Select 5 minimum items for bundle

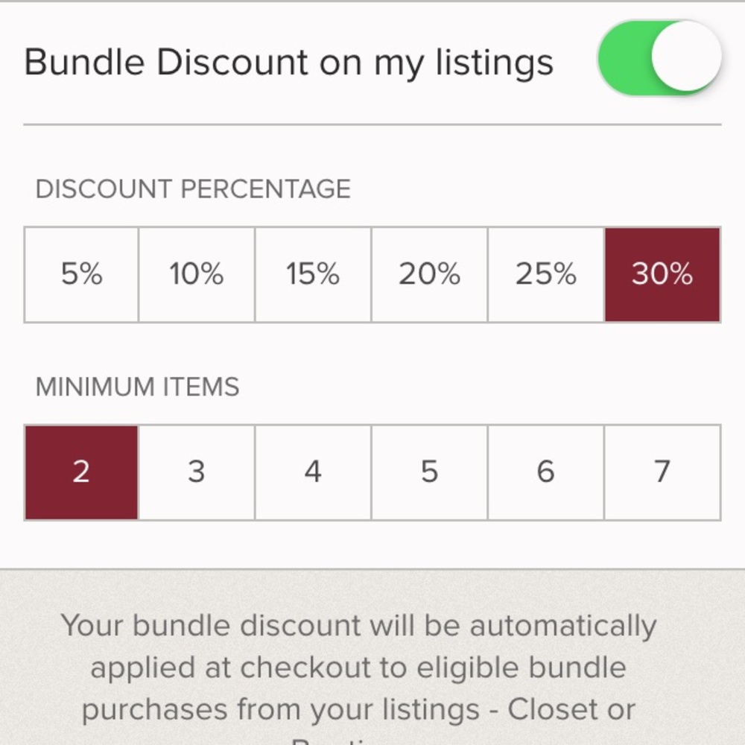429,472
